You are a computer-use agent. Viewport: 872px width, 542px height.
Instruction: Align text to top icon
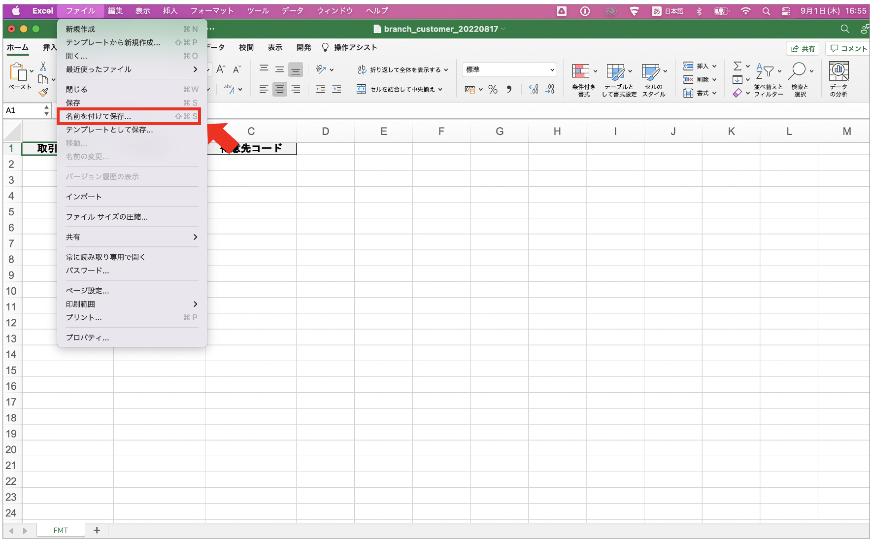pyautogui.click(x=264, y=69)
